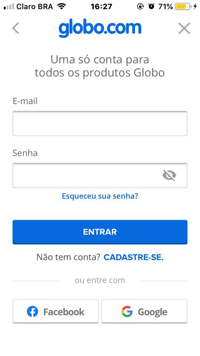The width and height of the screenshot is (200, 356).
Task: Tap the Wi-Fi status icon
Action: 61,6
